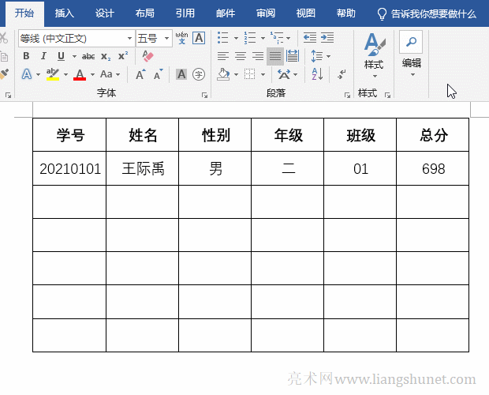
Task: Open change case Aa dropdown
Action: coord(110,74)
